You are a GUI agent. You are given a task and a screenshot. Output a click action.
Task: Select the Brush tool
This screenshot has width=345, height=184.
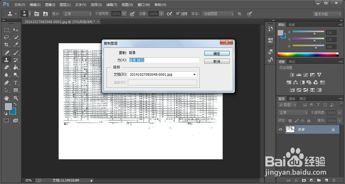(x=16, y=53)
